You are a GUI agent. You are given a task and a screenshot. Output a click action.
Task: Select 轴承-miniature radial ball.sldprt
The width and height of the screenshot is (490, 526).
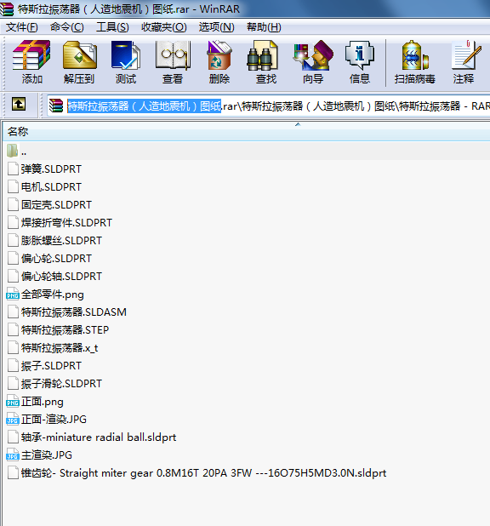(x=99, y=437)
